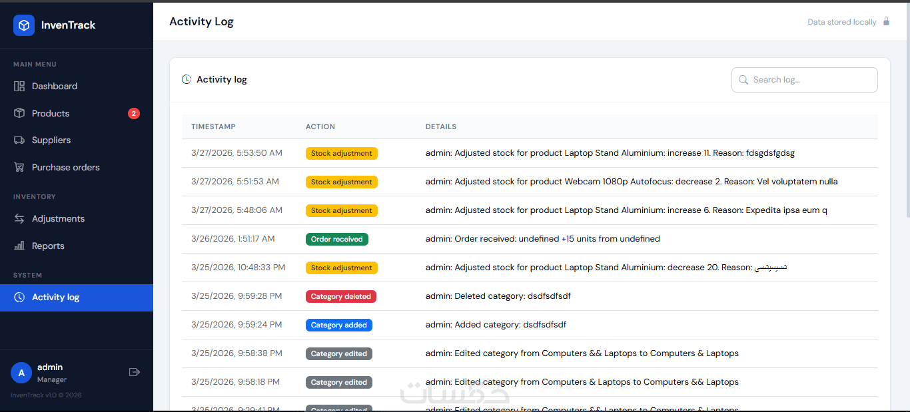Click details: Deleted category dsdfsdfsdf
This screenshot has width=910, height=412.
(x=498, y=296)
